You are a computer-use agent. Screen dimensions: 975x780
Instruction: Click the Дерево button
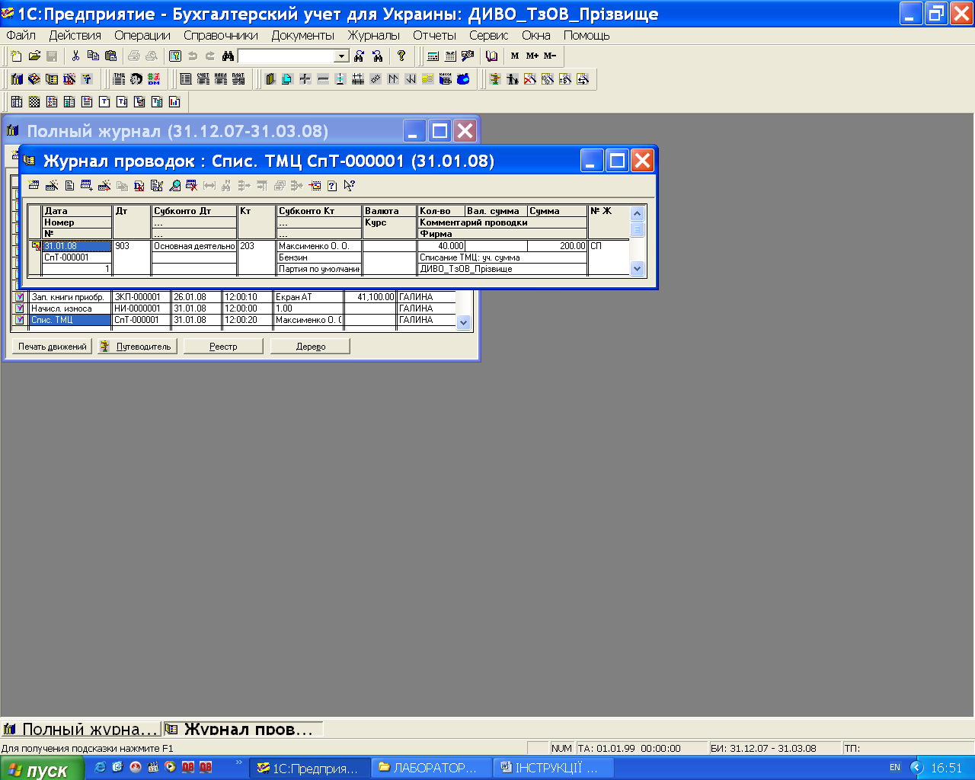pos(310,347)
